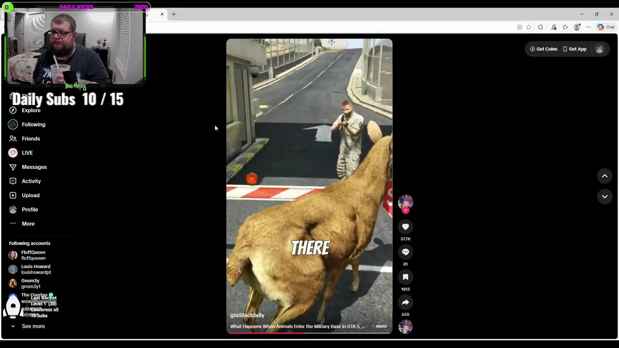Viewport: 619px width, 348px height.
Task: Open the Activity notification icon
Action: 13,181
